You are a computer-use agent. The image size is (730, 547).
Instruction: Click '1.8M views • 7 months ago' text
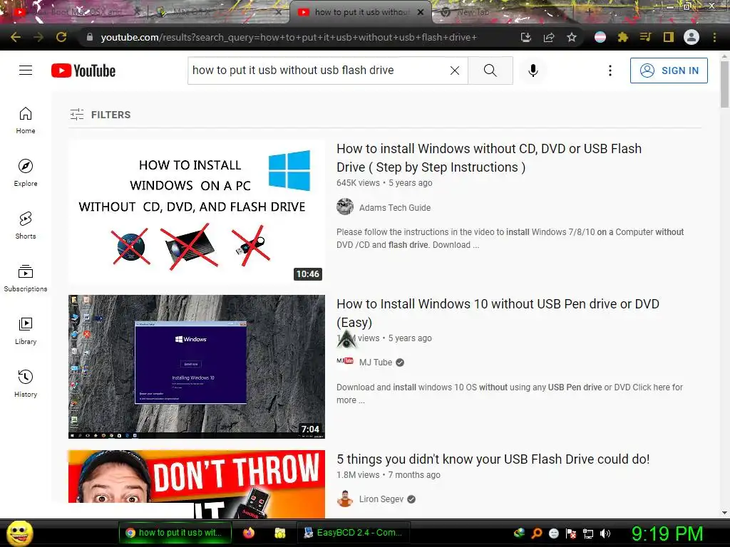point(389,475)
